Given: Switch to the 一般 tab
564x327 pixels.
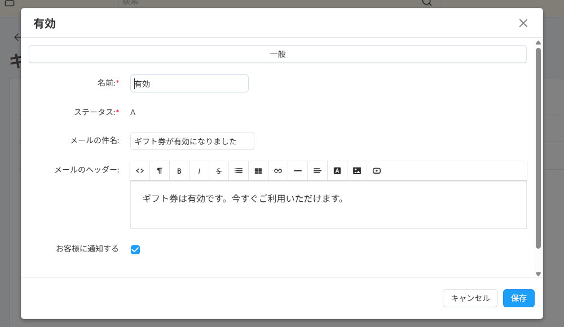Looking at the screenshot, I should coord(278,54).
